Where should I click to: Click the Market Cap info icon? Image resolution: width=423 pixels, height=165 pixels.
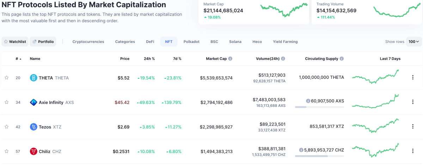click(230, 59)
